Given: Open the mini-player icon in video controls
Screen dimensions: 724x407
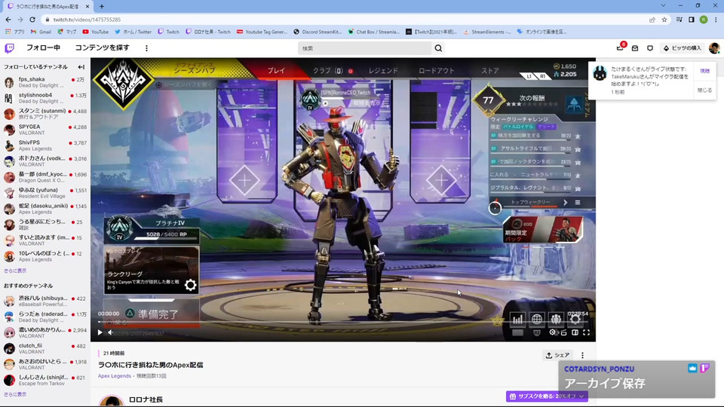Looking at the screenshot, I should [x=564, y=332].
